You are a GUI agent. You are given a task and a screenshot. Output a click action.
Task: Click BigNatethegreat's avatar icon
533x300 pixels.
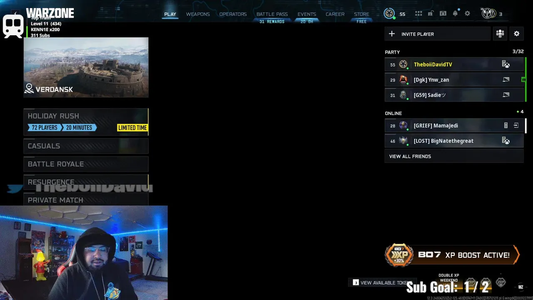pos(403,141)
